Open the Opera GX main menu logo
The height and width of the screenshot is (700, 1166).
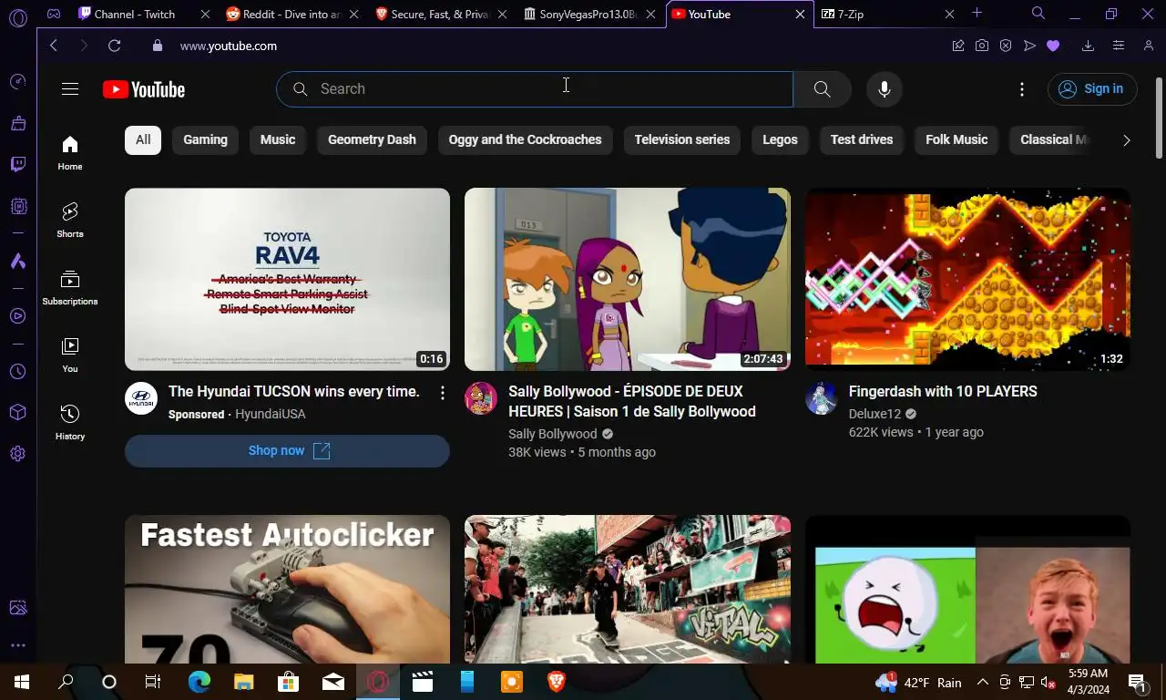[x=18, y=17]
